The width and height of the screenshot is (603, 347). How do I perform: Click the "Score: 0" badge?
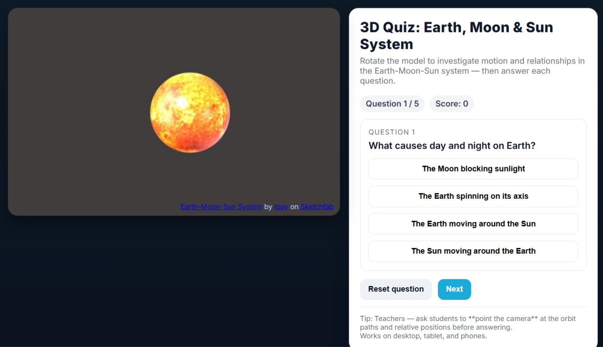tap(452, 104)
